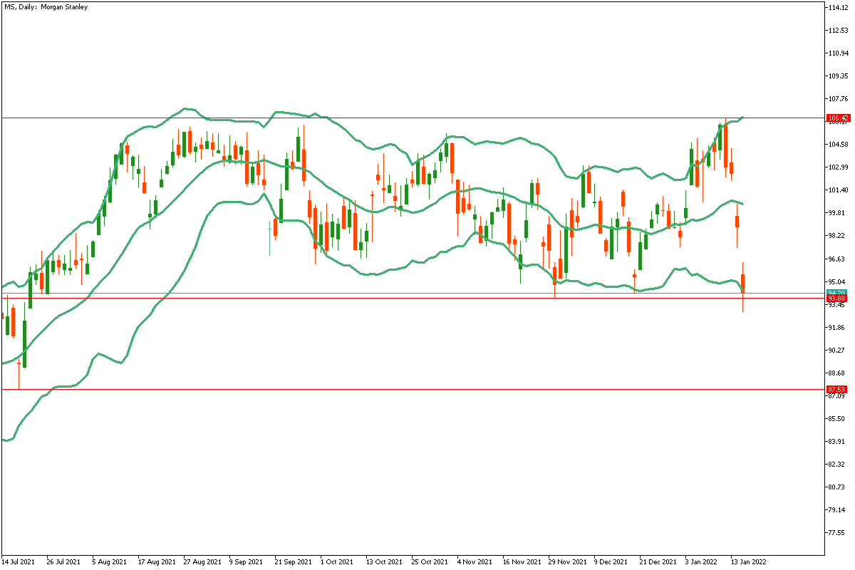Click the green 94.20 current price tag
Screen dimensions: 855x570
click(836, 293)
